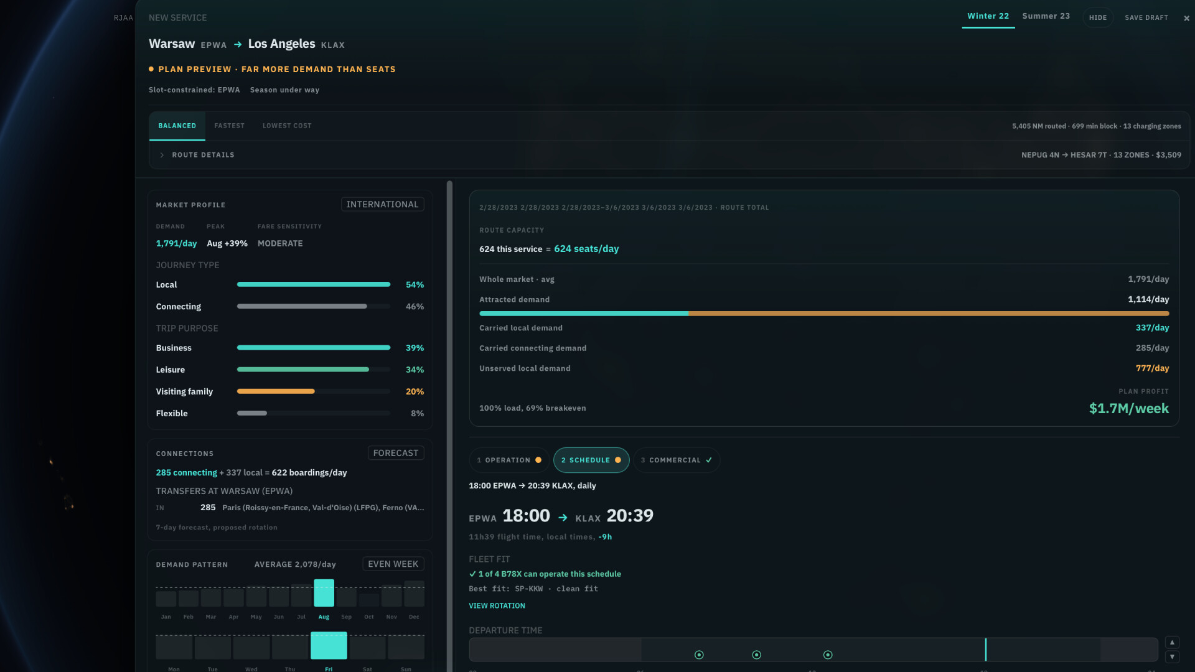Click Save Draft
The image size is (1195, 672).
(x=1146, y=17)
